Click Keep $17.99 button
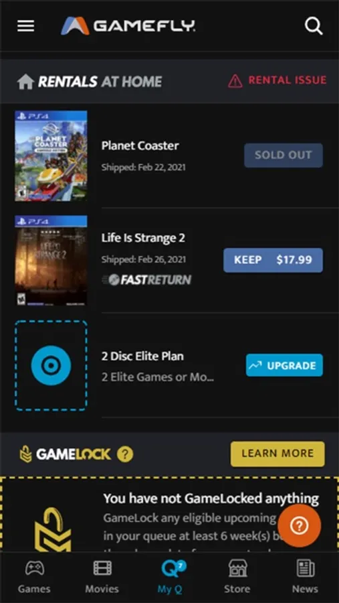Image resolution: width=339 pixels, height=603 pixels. click(273, 260)
